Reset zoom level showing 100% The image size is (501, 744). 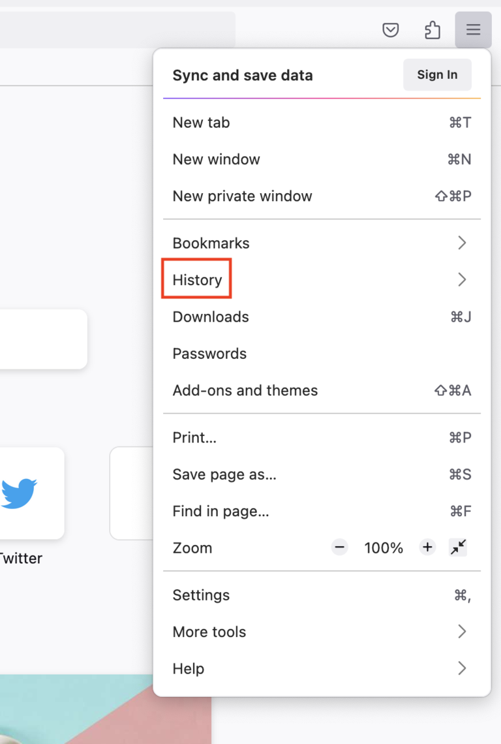point(384,548)
